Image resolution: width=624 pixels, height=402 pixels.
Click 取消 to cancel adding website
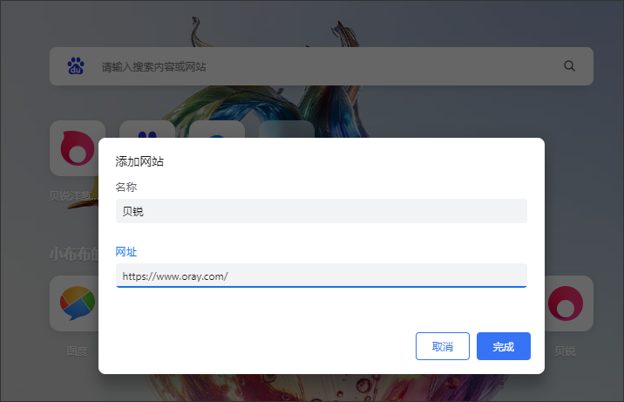(x=443, y=346)
